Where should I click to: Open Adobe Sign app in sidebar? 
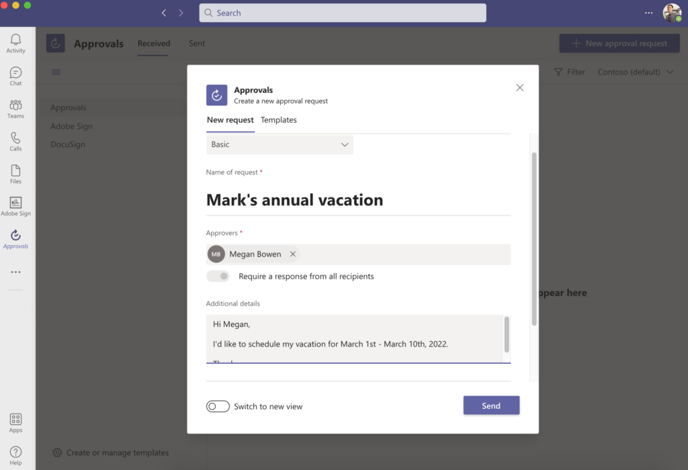point(16,207)
